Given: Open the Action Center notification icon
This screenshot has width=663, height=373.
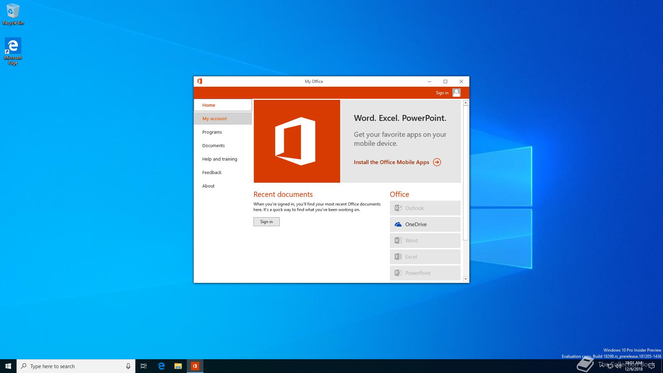Looking at the screenshot, I should pyautogui.click(x=652, y=366).
